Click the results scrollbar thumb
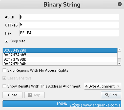Viewport: 124px width, 110px height. (119, 60)
